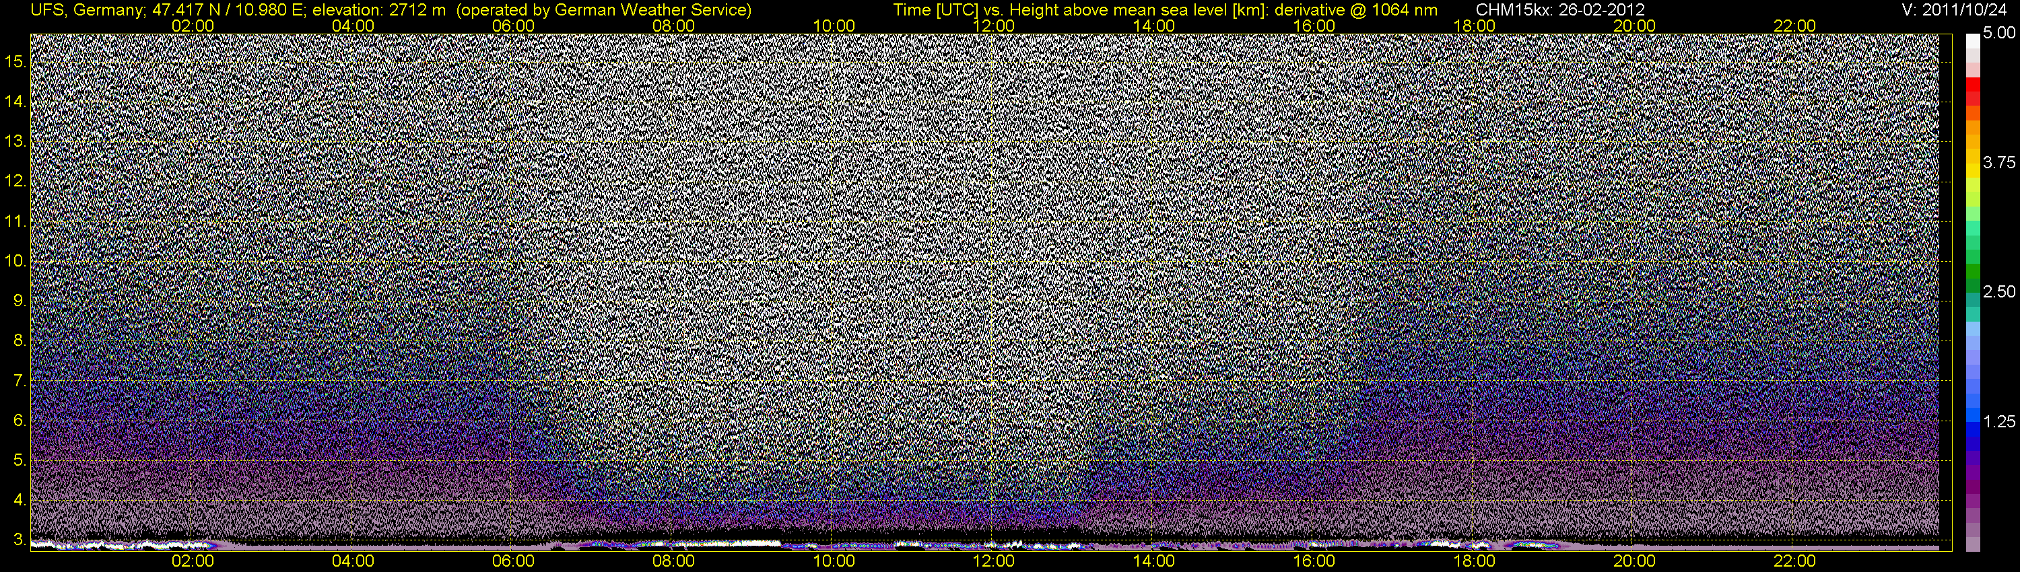Viewport: 2020px width, 572px height.
Task: Select the 12:00 label on bottom axis
Action: coord(994,561)
